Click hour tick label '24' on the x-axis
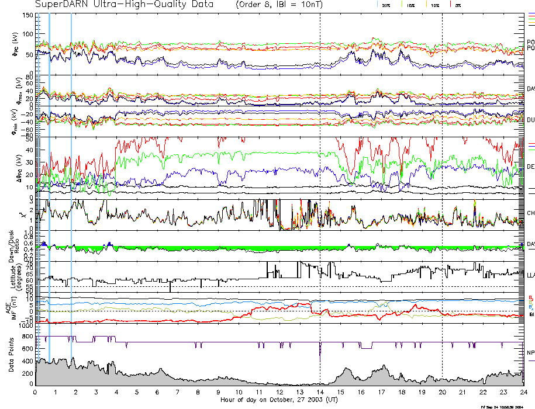 [524, 392]
